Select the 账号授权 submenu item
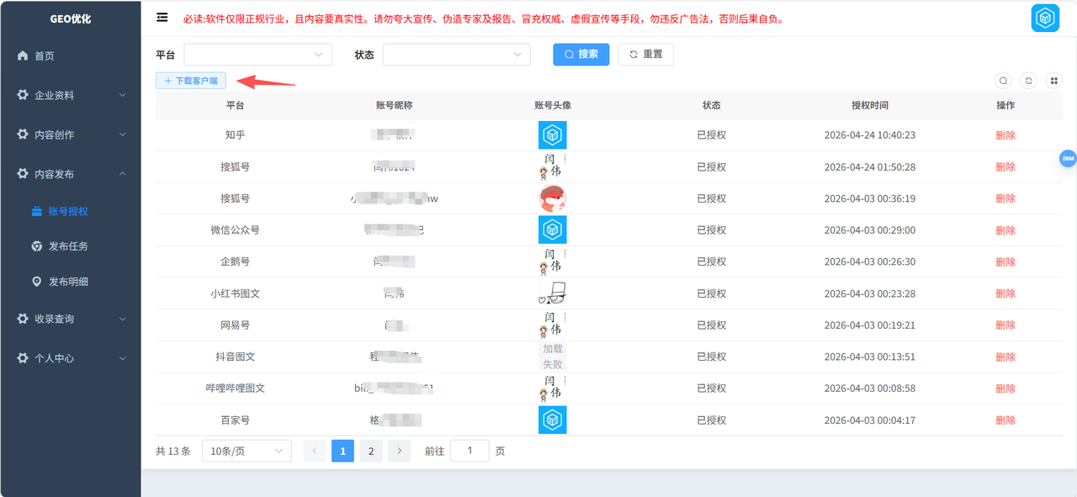This screenshot has width=1077, height=497. [x=71, y=211]
